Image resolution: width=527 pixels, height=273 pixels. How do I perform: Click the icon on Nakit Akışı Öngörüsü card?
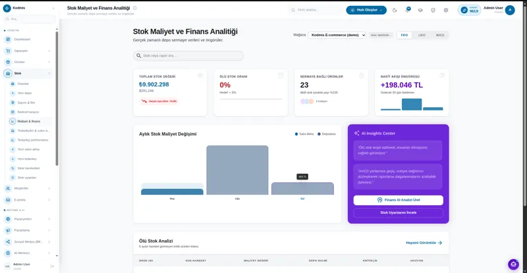pyautogui.click(x=442, y=76)
